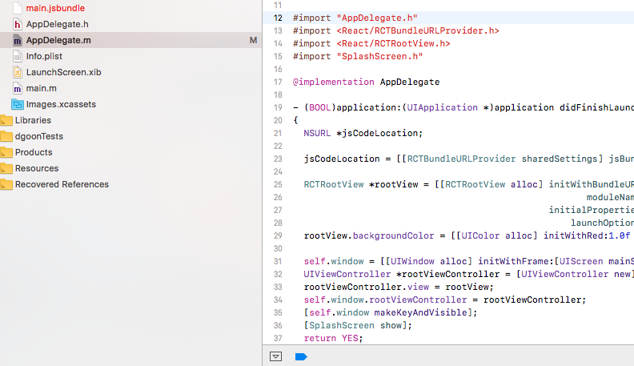Click rootViewController.view on line 33
The width and height of the screenshot is (634, 366).
click(x=367, y=288)
